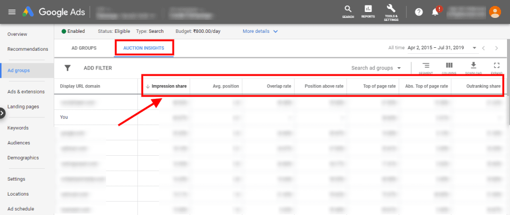The height and width of the screenshot is (215, 510).
Task: Expand table to full screen
Action: point(496,66)
